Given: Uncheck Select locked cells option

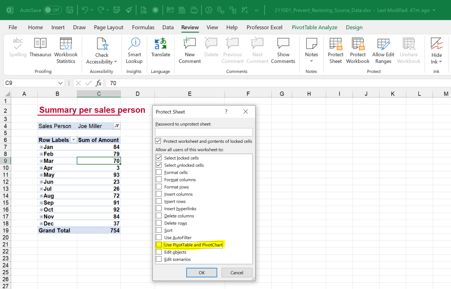Looking at the screenshot, I should (x=159, y=158).
